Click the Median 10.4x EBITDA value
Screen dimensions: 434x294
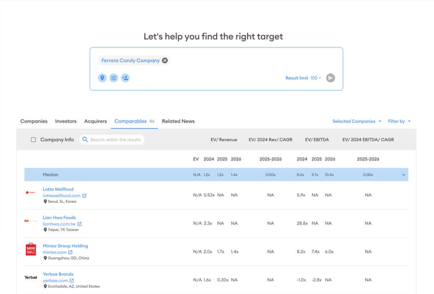[329, 175]
